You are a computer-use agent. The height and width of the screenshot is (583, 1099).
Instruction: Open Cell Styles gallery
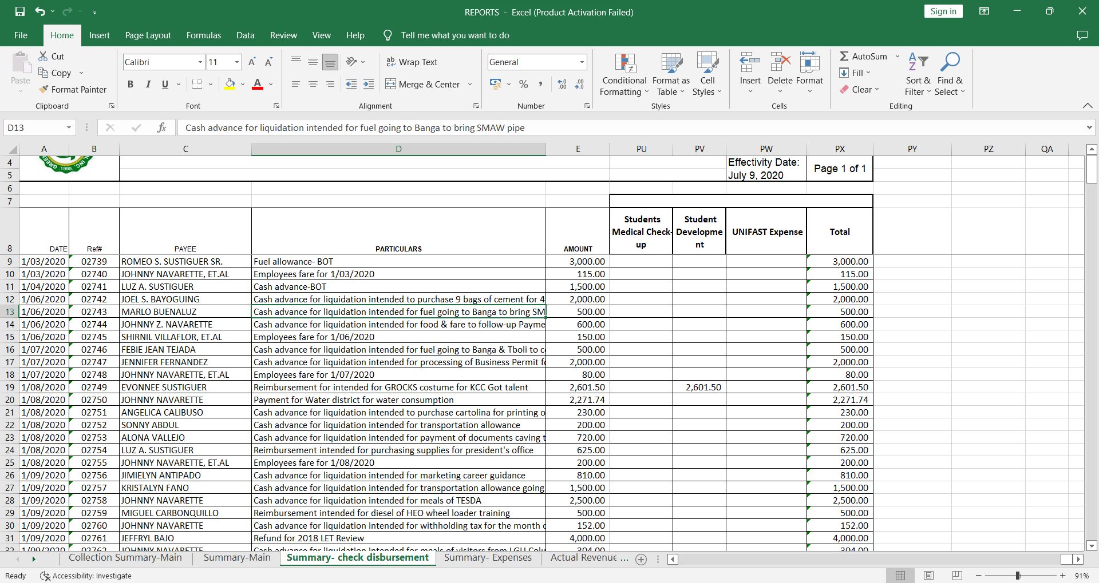[707, 74]
